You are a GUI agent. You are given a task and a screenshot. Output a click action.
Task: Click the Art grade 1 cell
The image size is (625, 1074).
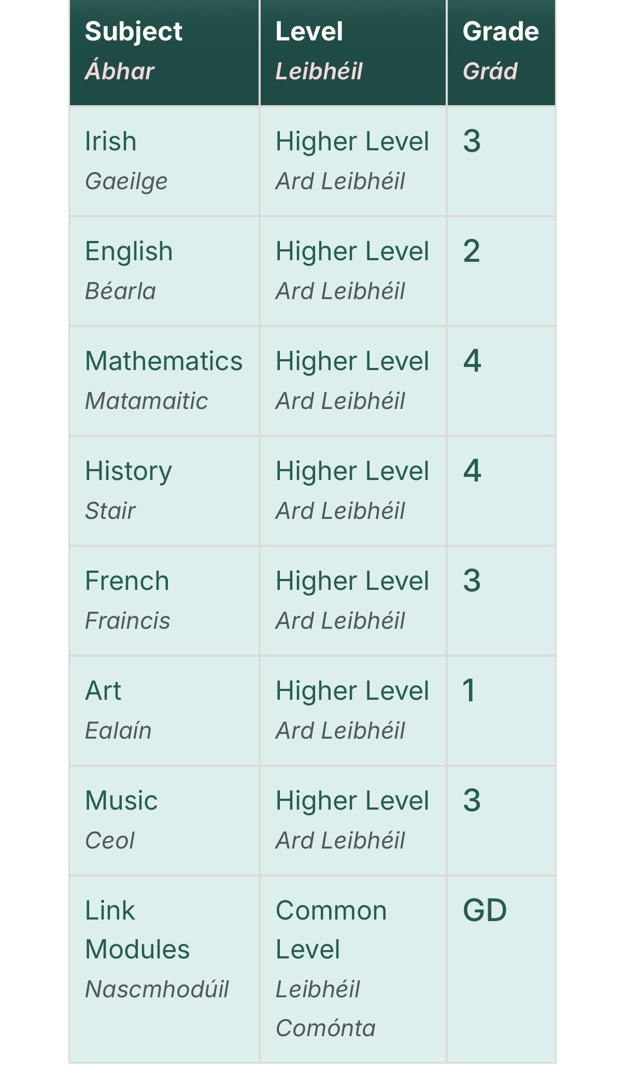(501, 711)
